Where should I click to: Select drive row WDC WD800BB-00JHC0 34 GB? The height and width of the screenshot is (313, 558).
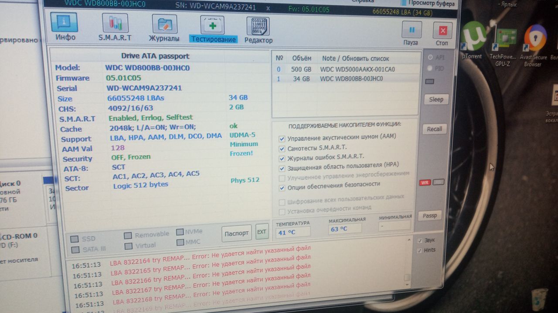pyautogui.click(x=347, y=79)
